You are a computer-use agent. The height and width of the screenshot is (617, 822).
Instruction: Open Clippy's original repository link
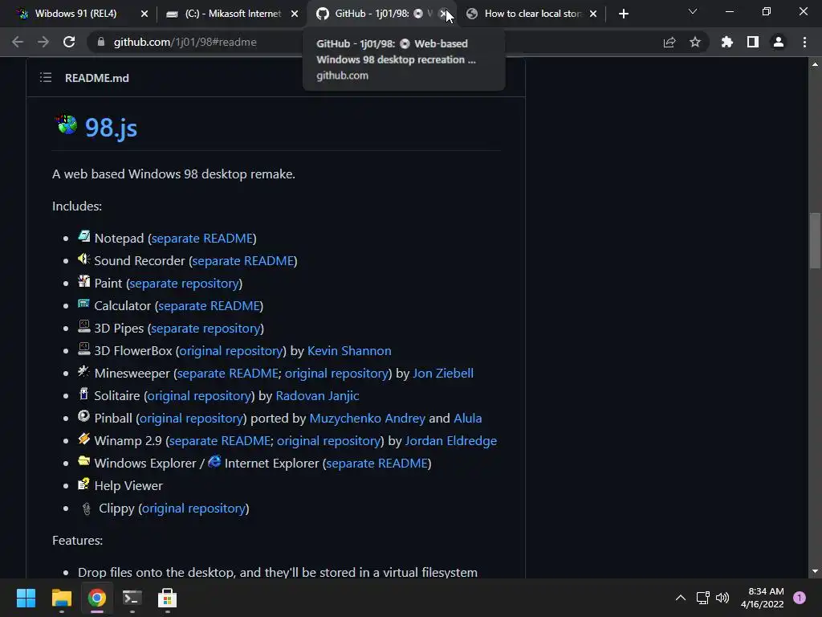[x=194, y=509]
